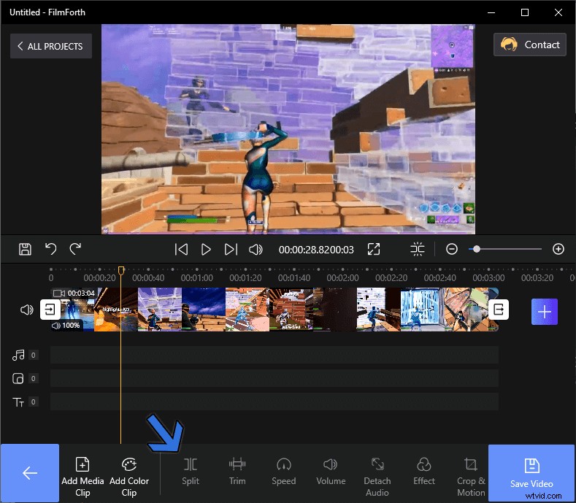The width and height of the screenshot is (576, 503).
Task: Enter fullscreen preview mode
Action: point(374,249)
